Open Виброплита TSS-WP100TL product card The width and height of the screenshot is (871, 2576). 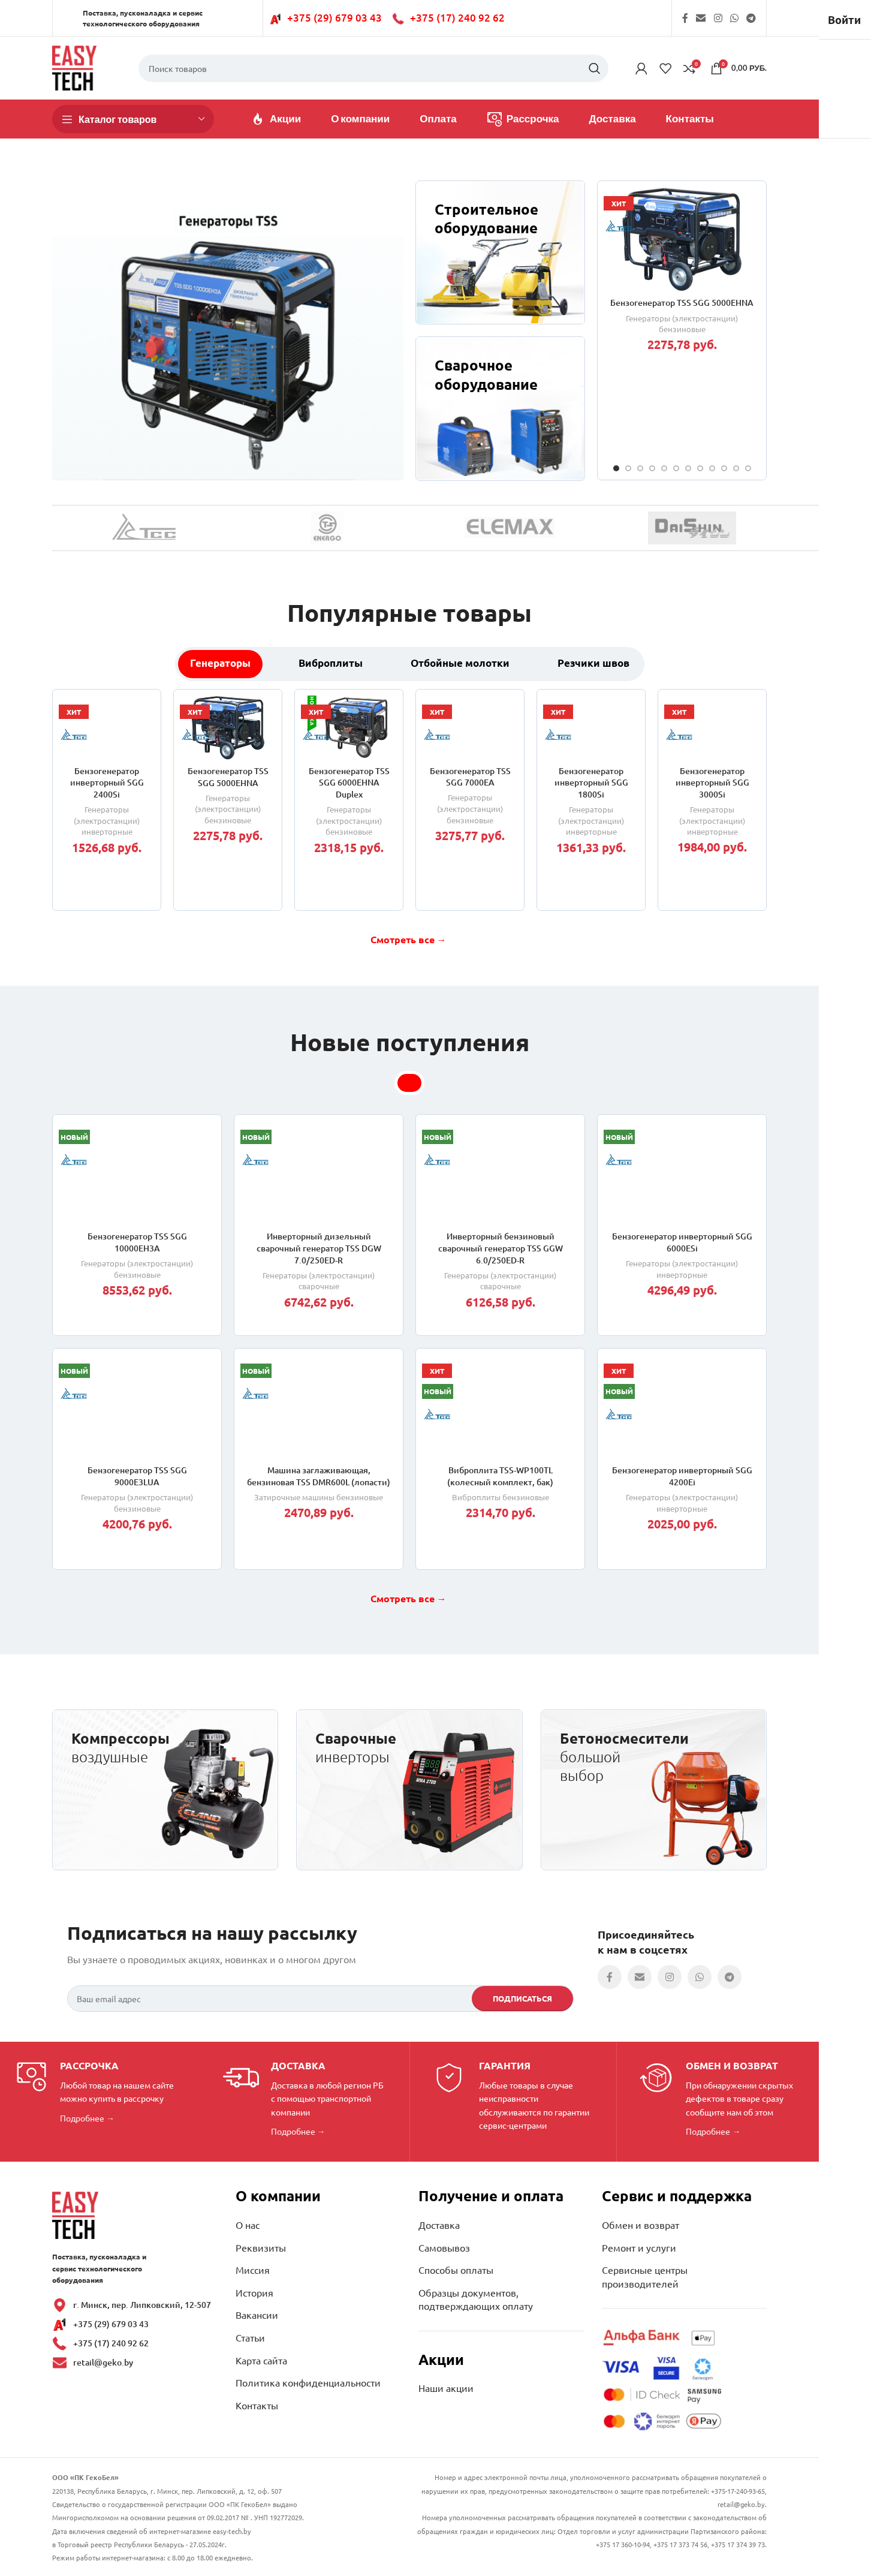point(500,1459)
